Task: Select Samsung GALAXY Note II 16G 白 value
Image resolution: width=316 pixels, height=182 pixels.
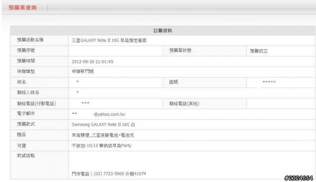Action: click(103, 125)
